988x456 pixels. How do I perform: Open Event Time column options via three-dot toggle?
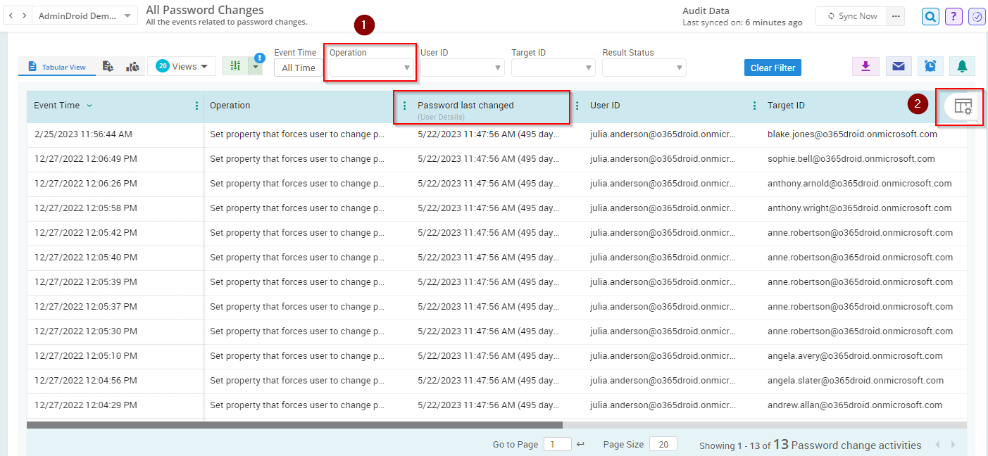point(196,105)
